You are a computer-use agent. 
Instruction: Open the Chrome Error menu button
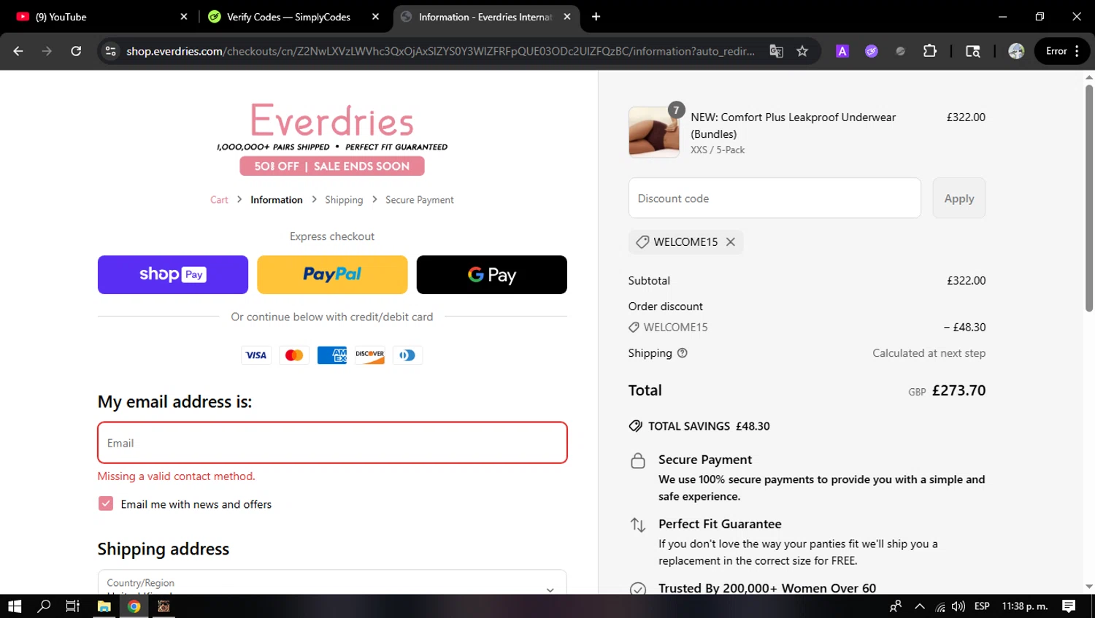(x=1062, y=51)
